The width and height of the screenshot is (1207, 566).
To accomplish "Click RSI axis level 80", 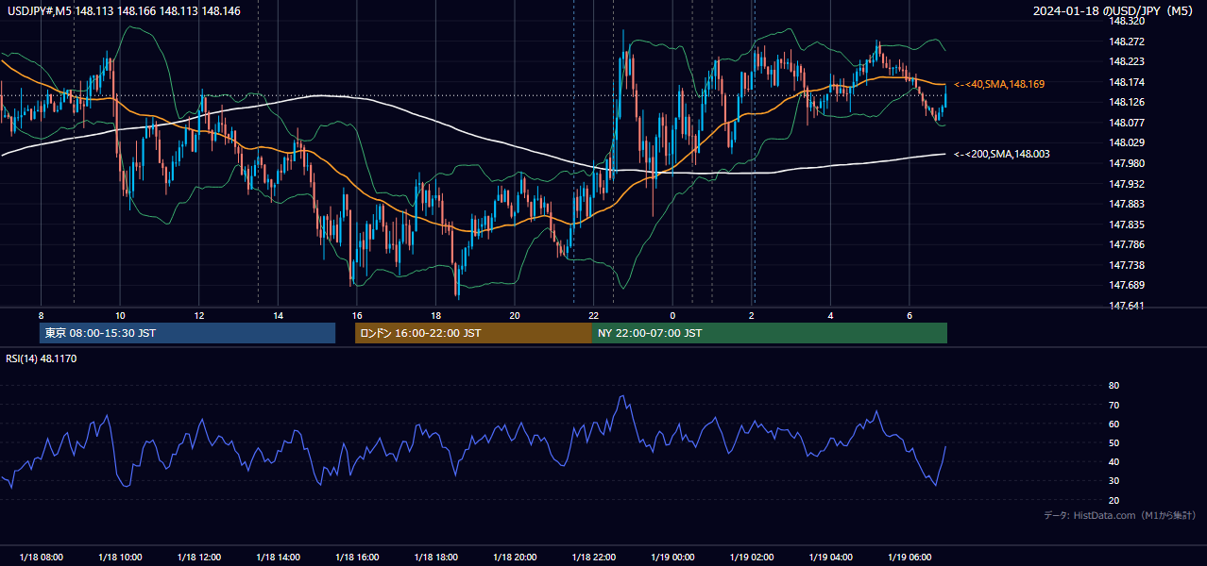I will (x=1113, y=386).
